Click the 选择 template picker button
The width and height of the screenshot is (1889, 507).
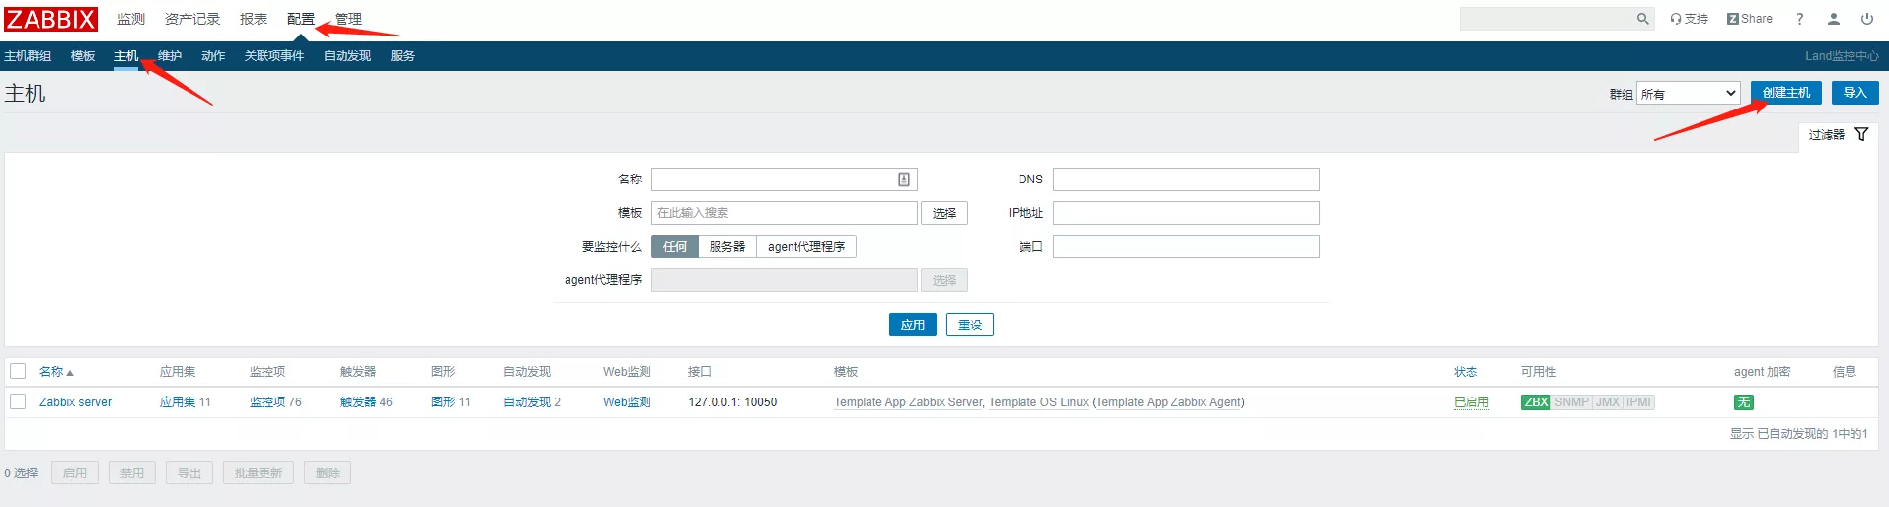[944, 213]
